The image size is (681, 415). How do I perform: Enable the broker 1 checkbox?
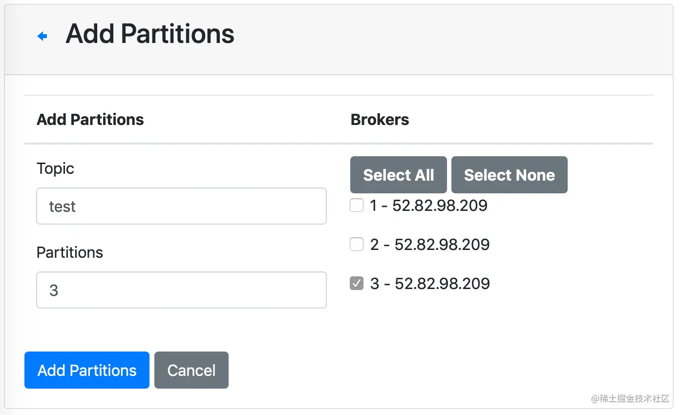coord(357,206)
